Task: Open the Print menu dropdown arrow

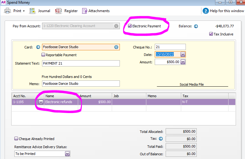Action: (x=24, y=11)
